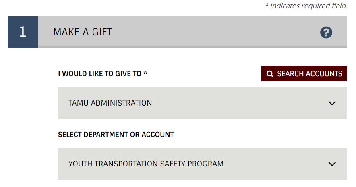
Task: Click the MAKE A GIFT title text
Action: [x=83, y=32]
